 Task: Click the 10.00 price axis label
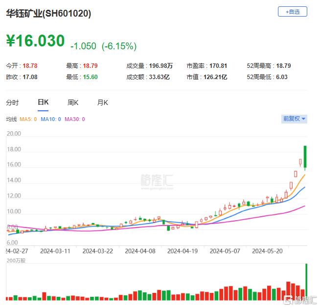(14, 211)
